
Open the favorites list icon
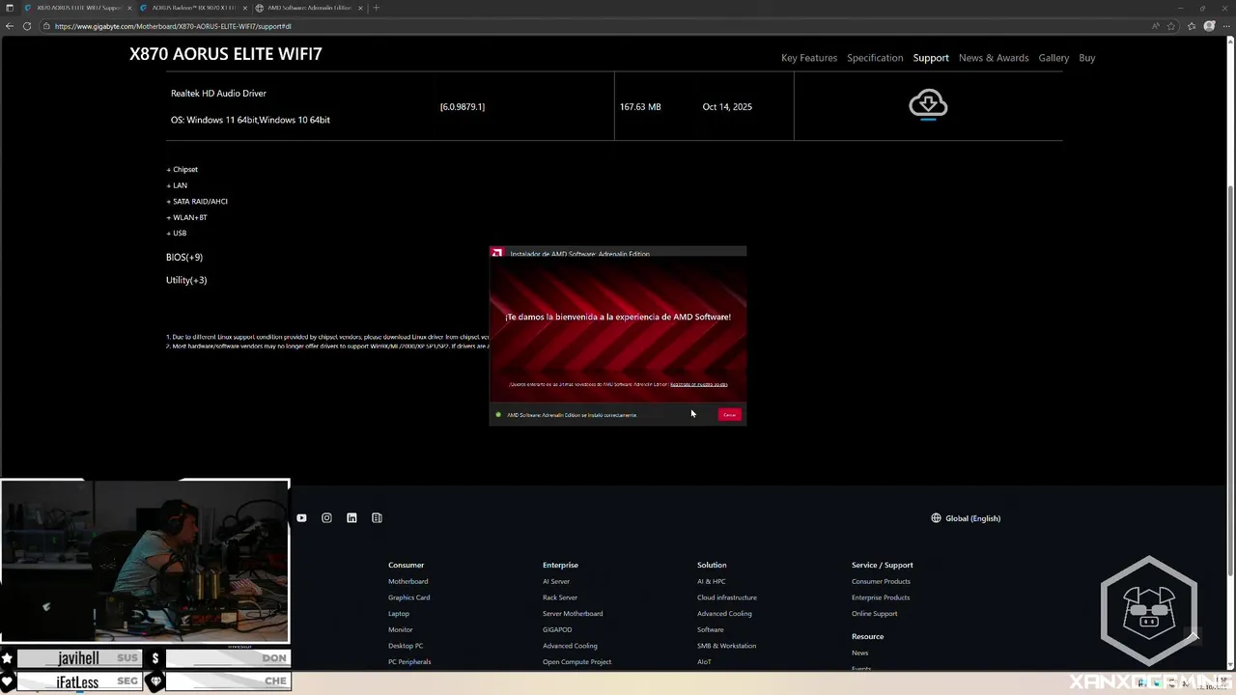tap(1192, 26)
